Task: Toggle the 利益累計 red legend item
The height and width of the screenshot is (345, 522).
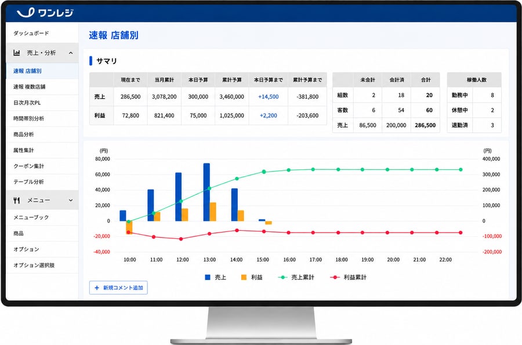Action: (348, 277)
